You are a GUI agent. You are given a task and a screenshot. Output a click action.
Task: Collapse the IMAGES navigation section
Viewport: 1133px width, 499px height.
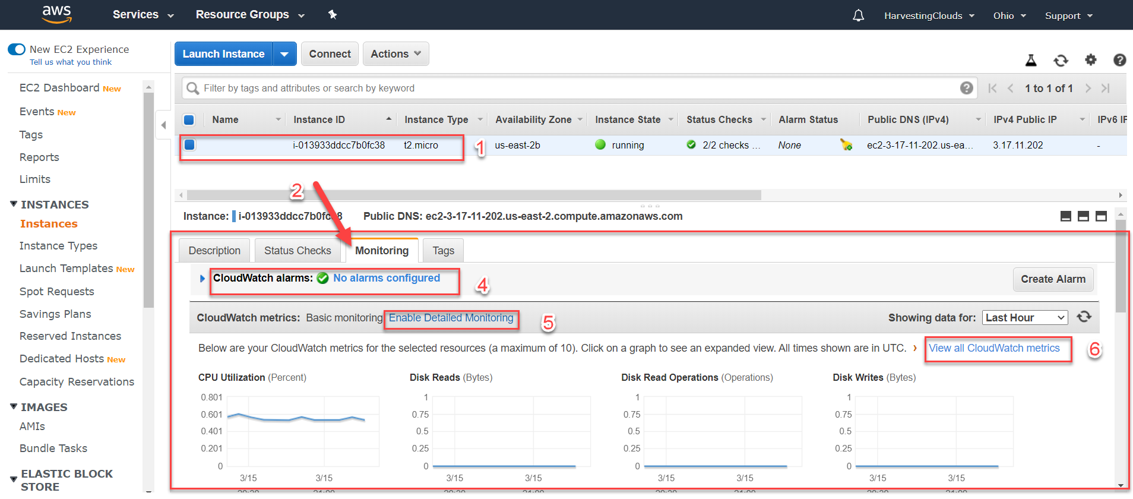click(14, 406)
